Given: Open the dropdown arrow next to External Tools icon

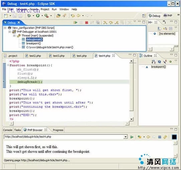Looking at the screenshot, I should (51, 16).
